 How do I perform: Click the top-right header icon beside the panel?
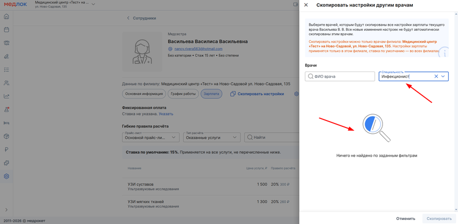point(295,5)
